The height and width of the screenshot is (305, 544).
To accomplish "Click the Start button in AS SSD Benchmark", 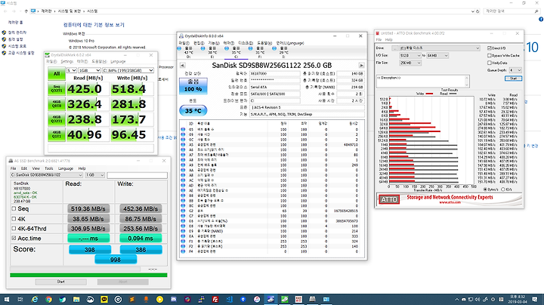I will pyautogui.click(x=61, y=282).
